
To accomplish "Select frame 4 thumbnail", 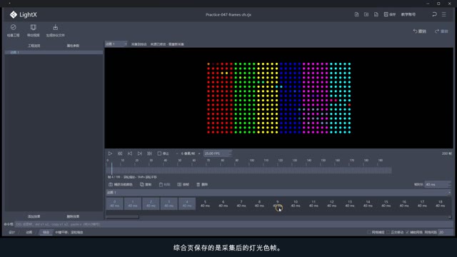I will point(187,203).
